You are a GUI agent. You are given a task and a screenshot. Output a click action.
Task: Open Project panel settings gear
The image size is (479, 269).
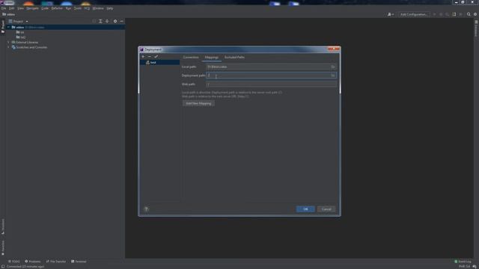pos(115,22)
